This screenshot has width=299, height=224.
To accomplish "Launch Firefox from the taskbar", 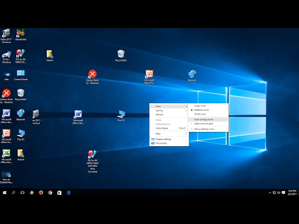I will (x=41, y=193).
